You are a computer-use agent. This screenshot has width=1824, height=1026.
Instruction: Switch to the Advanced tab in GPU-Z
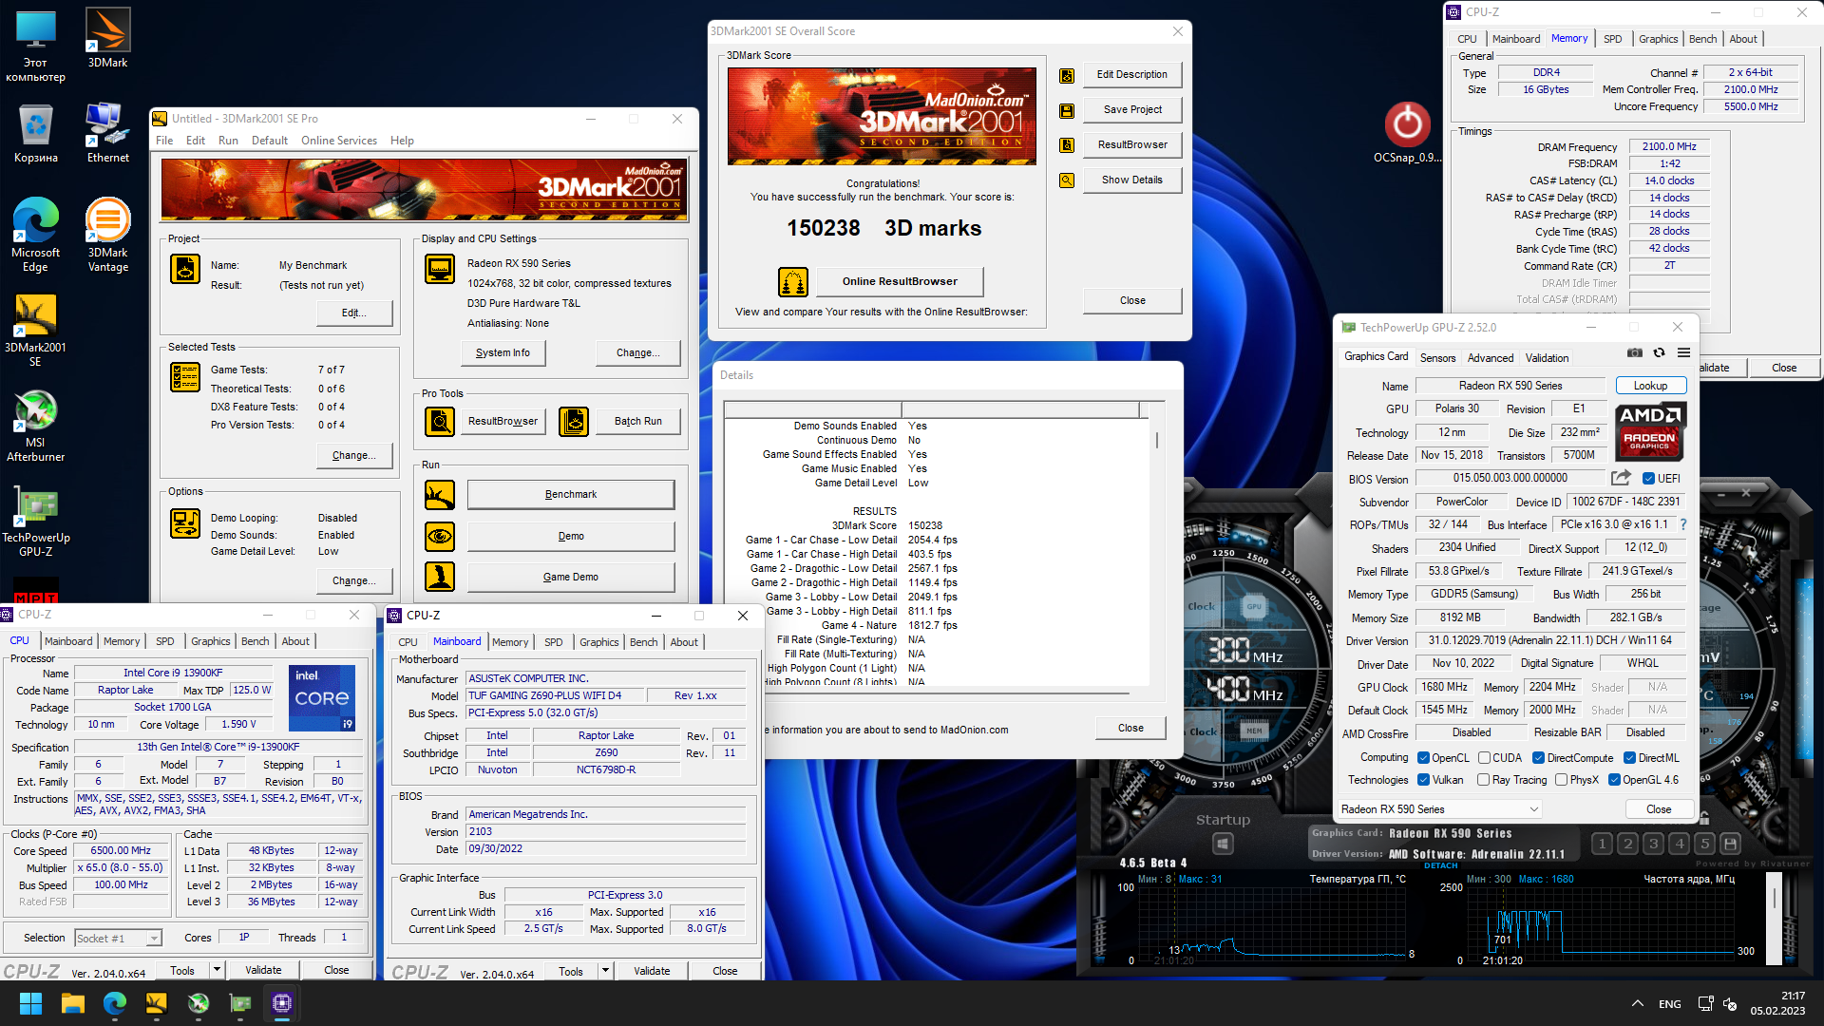click(1490, 358)
